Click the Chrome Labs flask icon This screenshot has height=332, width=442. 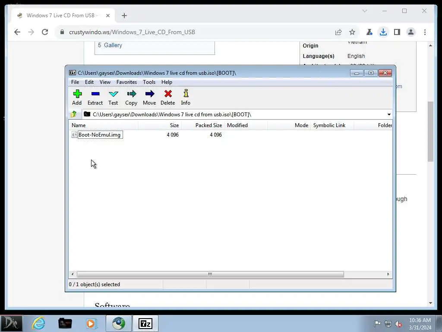coord(369,32)
